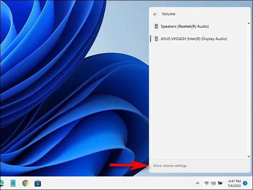Screen dimensions: 253x190
Task: Open Microsoft Store from the taskbar
Action: point(38,183)
